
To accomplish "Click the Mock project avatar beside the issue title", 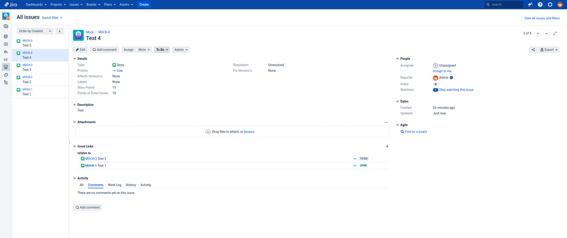I will point(78,35).
